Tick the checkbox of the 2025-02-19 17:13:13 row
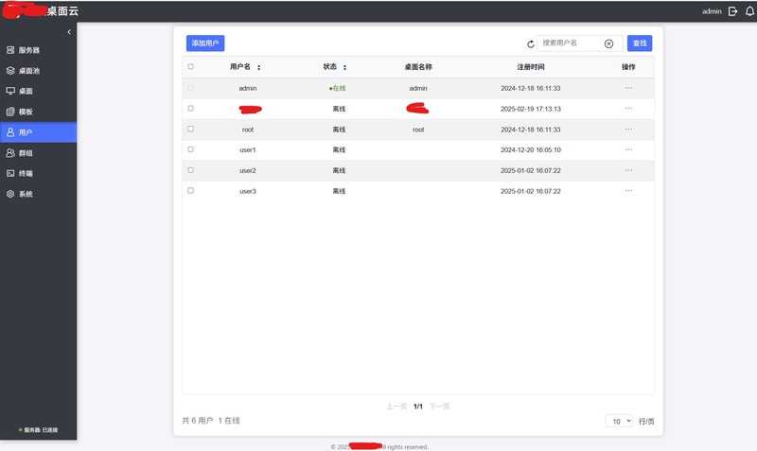This screenshot has height=451, width=757. point(191,109)
